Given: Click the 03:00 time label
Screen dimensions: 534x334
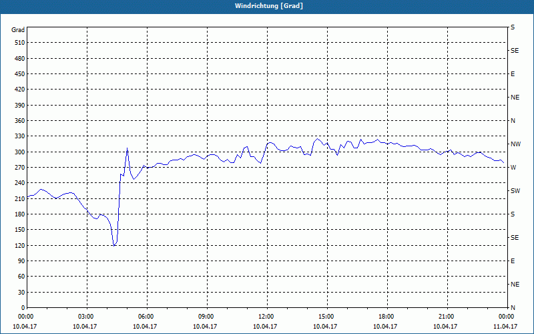Looking at the screenshot, I should coord(87,317).
